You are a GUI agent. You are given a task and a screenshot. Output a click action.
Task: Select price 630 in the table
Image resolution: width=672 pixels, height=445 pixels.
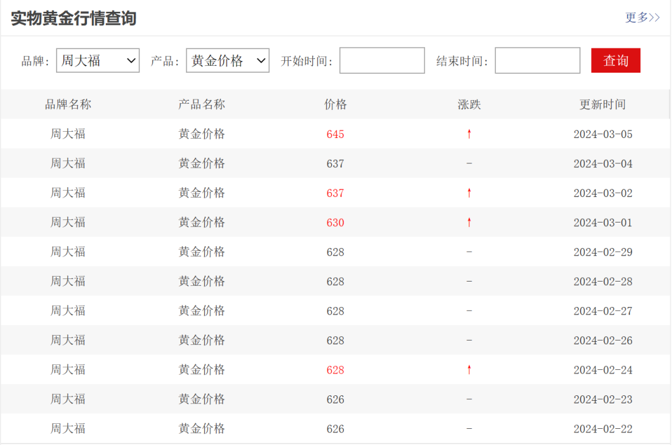[x=335, y=223]
